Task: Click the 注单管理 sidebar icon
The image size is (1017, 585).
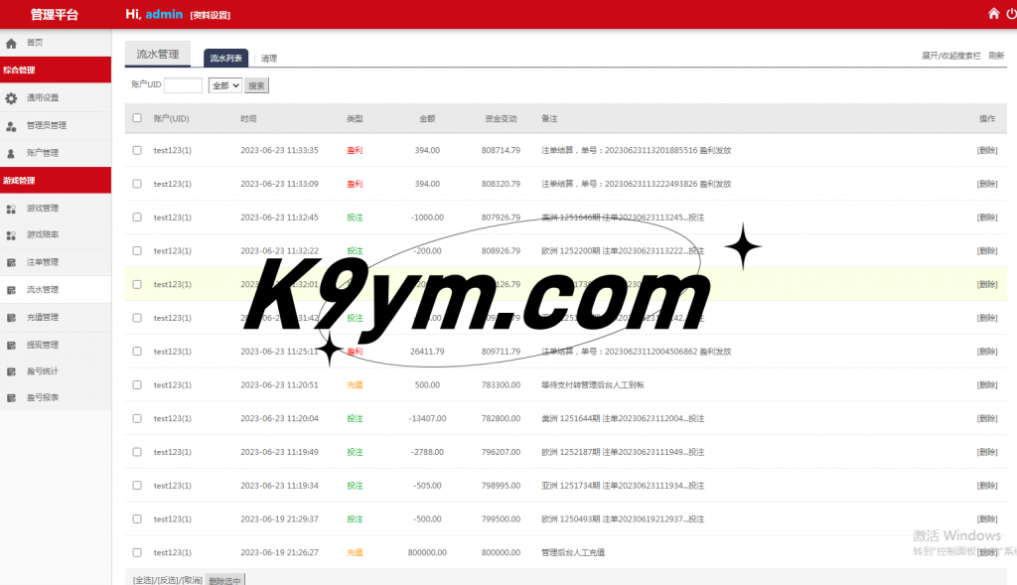Action: pos(11,262)
